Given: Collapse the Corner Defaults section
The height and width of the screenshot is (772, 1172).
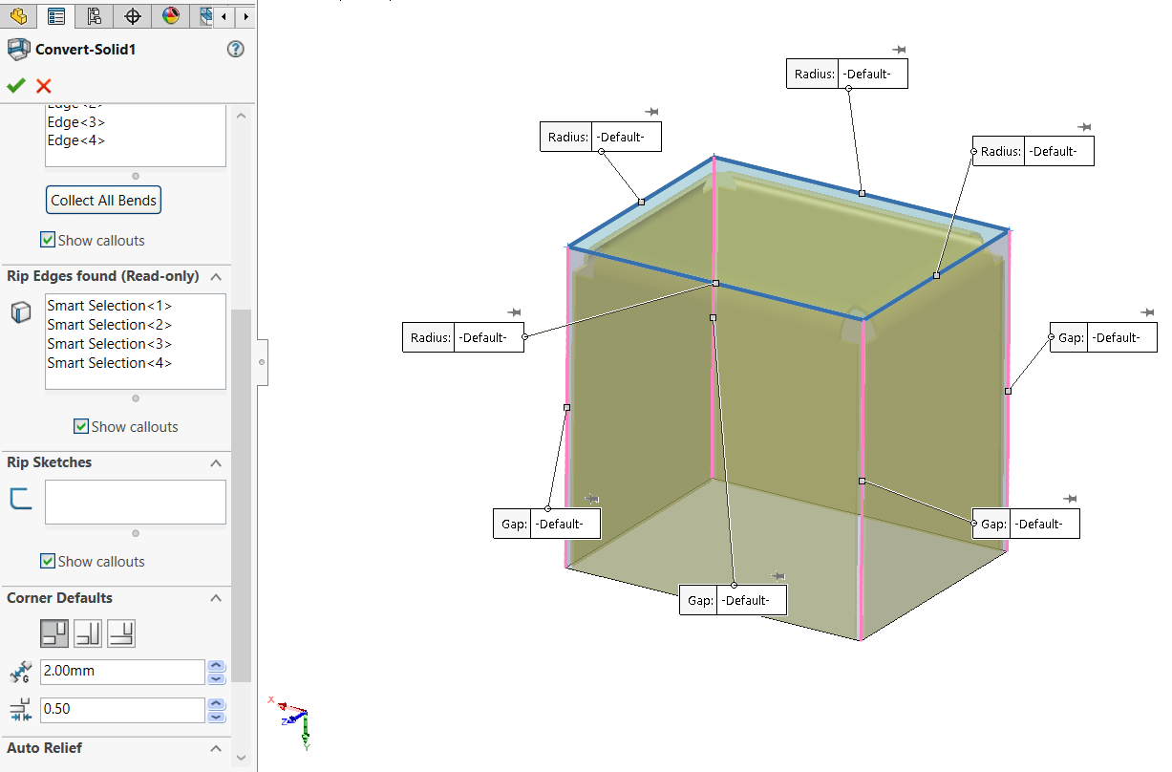Looking at the screenshot, I should pyautogui.click(x=216, y=598).
